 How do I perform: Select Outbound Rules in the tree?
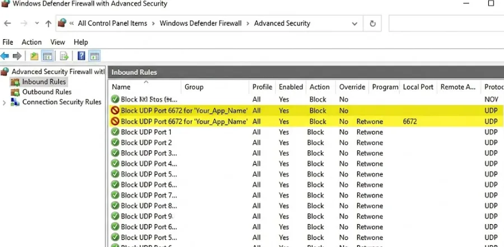point(47,92)
